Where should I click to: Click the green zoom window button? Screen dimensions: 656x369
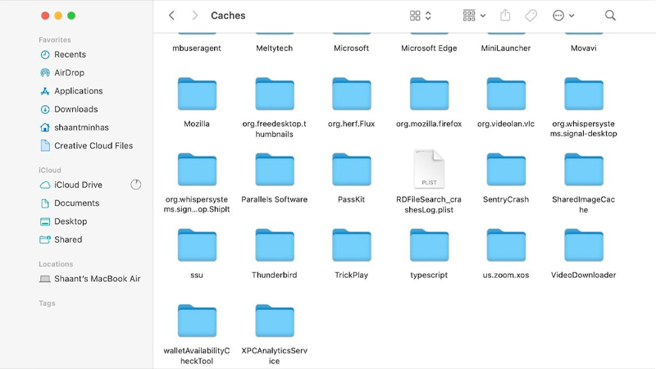(x=71, y=16)
